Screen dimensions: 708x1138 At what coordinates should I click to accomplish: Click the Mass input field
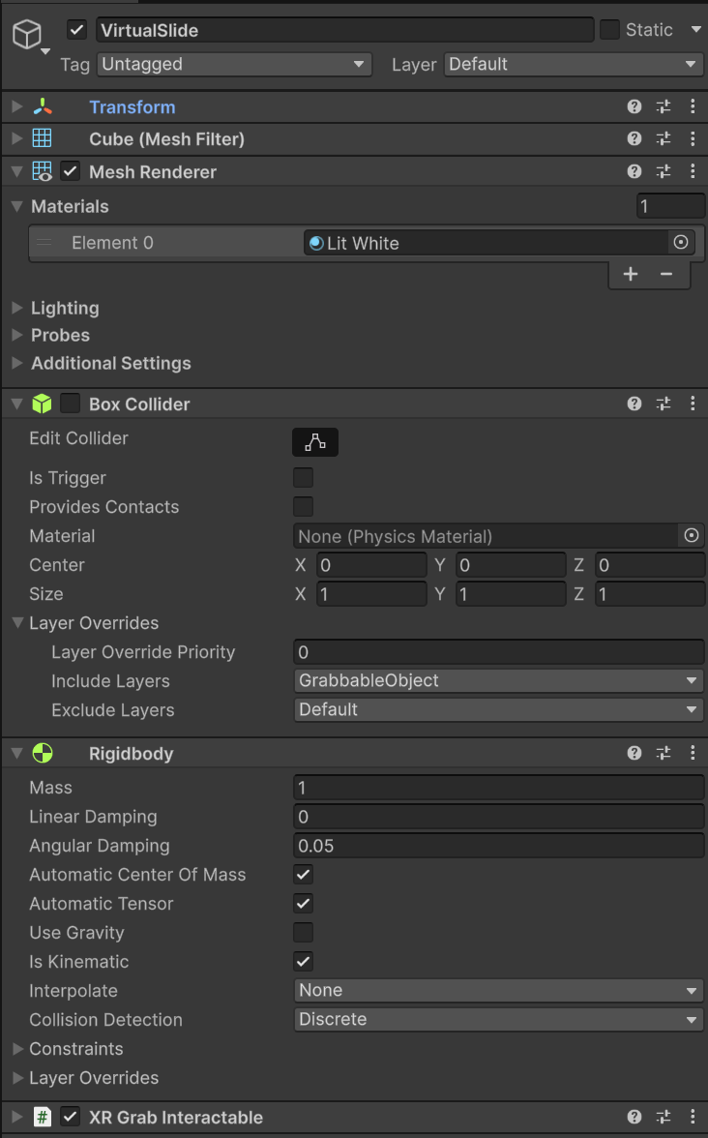point(498,788)
